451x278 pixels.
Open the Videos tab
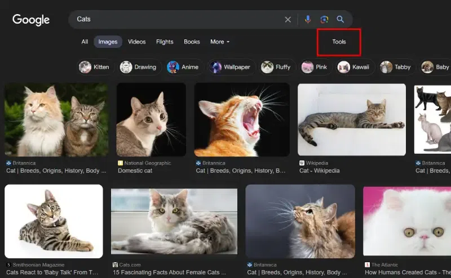click(136, 42)
